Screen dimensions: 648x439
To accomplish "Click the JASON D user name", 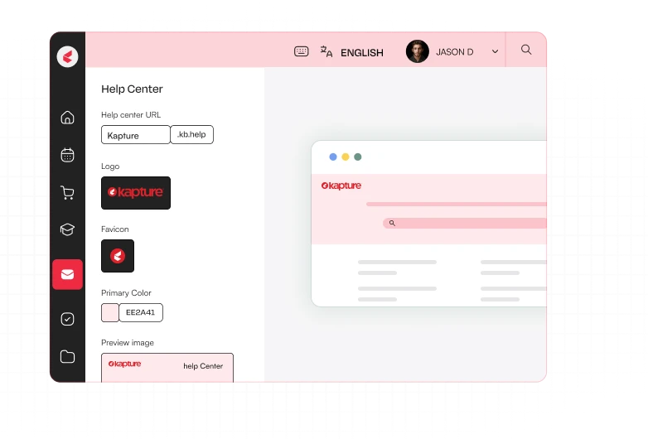I will click(x=455, y=52).
